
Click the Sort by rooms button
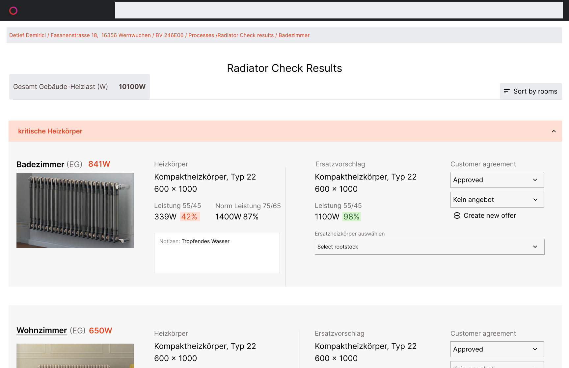click(x=531, y=91)
